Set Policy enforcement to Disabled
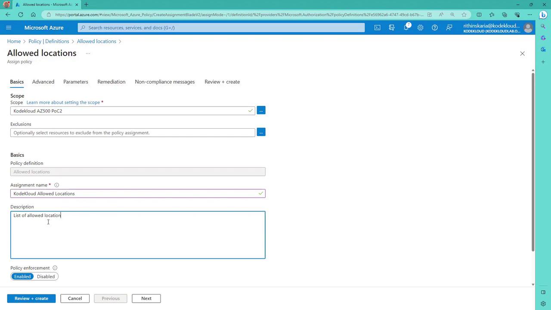 click(x=46, y=276)
